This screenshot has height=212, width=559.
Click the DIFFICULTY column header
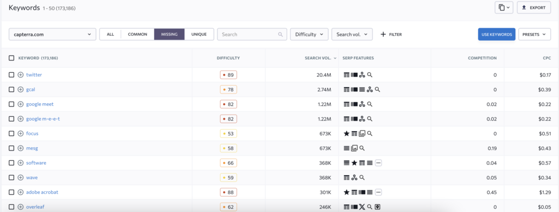[228, 58]
